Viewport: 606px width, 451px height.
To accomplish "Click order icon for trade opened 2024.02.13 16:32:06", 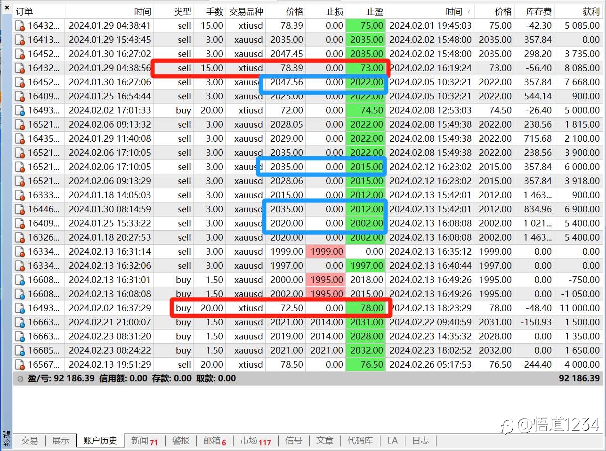I will [x=20, y=266].
